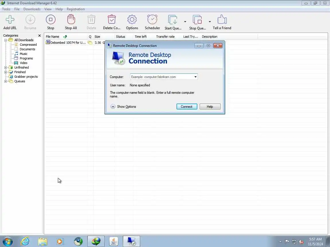Launch Internet Explorer from taskbar
330x247 pixels.
tap(25, 241)
